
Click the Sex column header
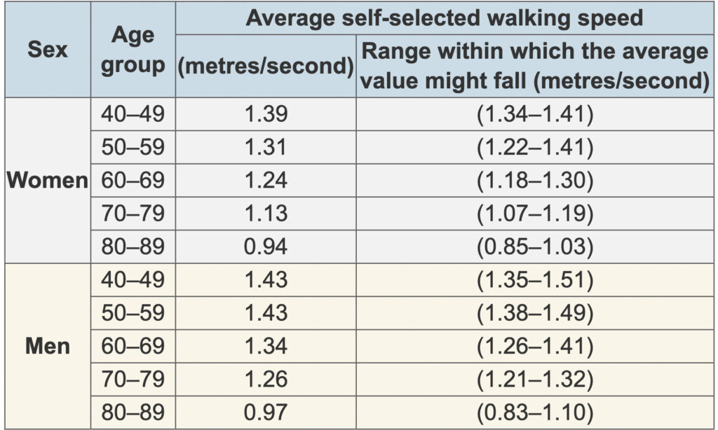tap(47, 50)
